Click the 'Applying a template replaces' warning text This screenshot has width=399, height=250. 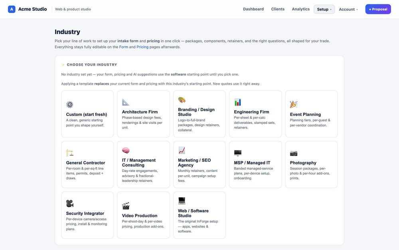pyautogui.click(x=160, y=84)
